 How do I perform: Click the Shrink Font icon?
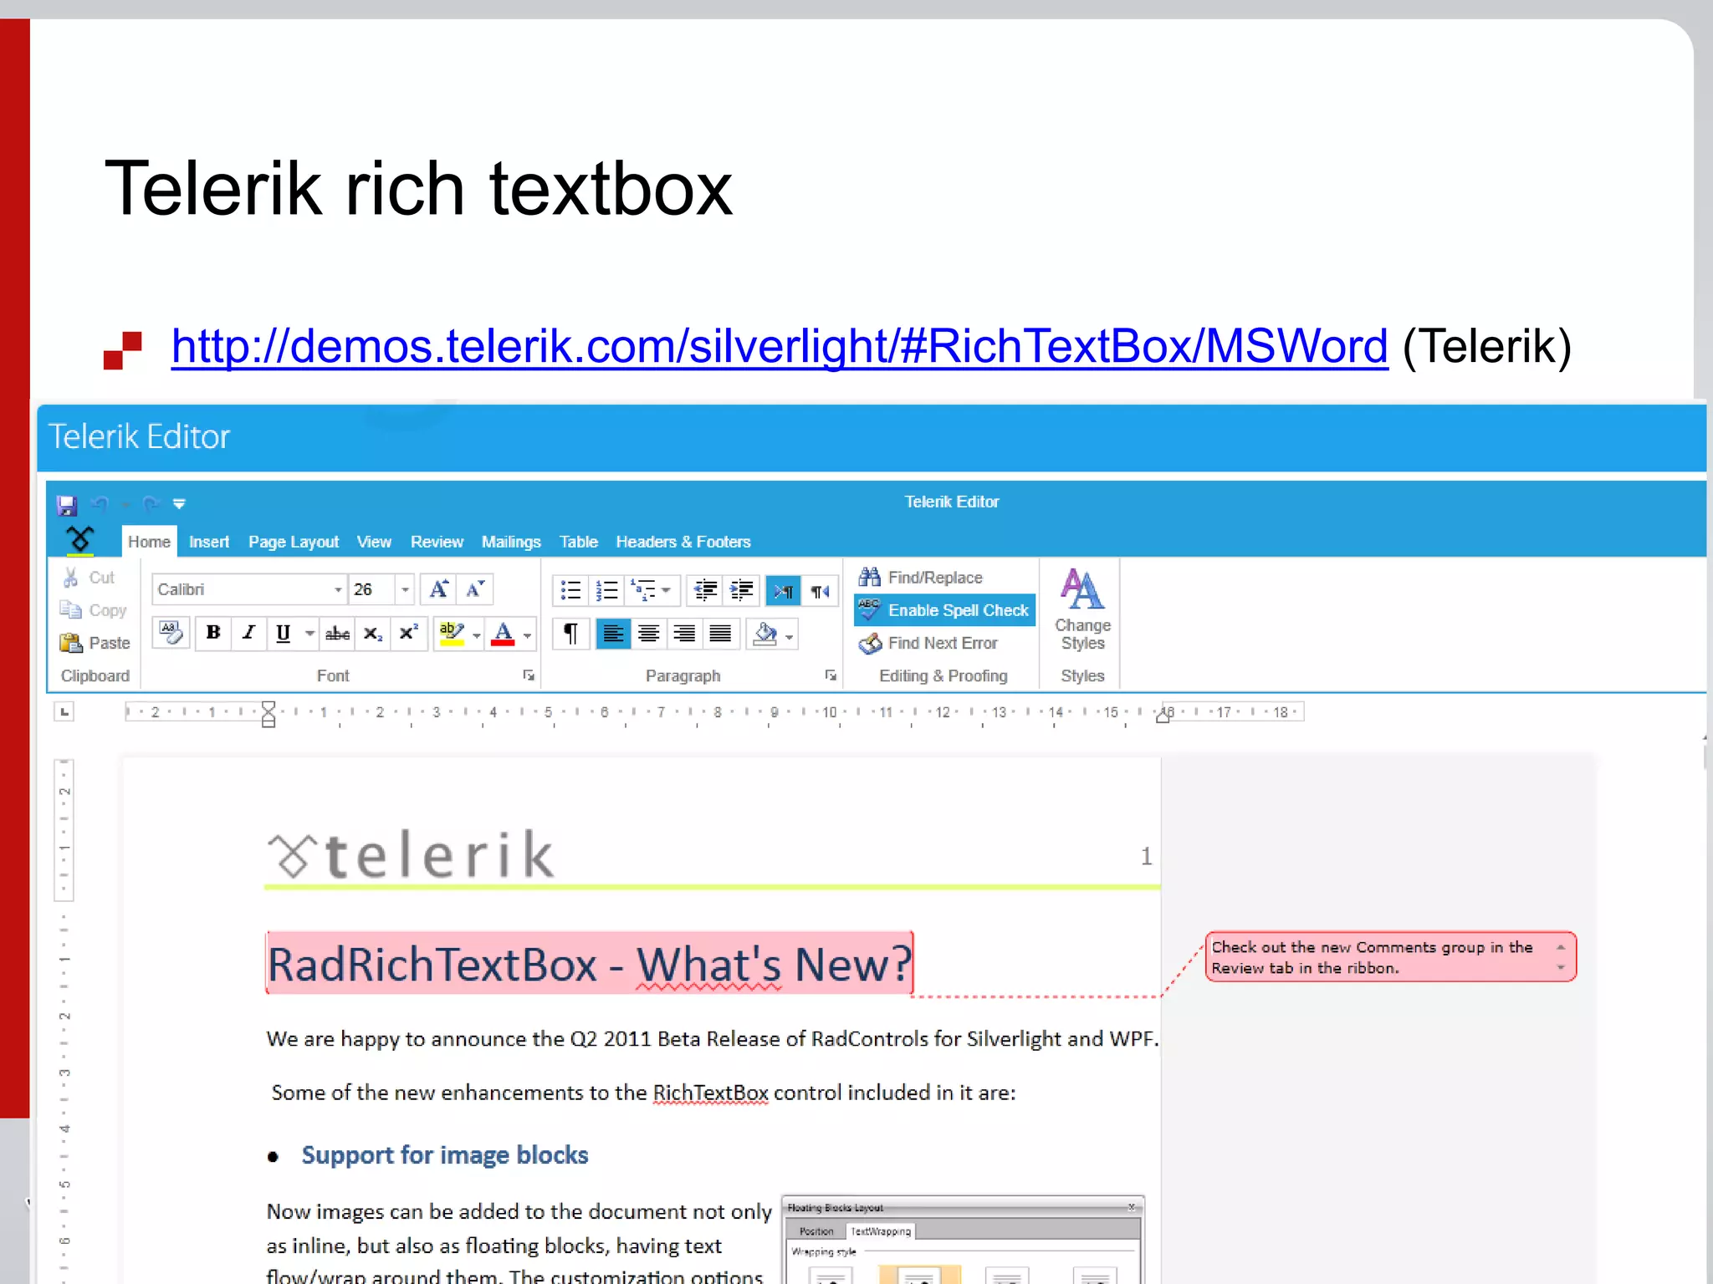[475, 589]
